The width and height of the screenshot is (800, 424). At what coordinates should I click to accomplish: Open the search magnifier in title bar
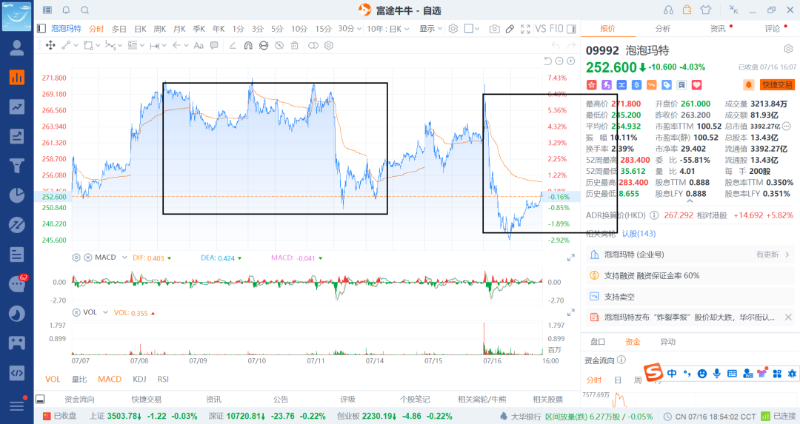point(85,10)
